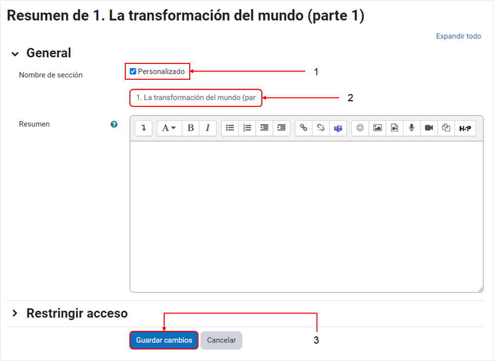Image resolution: width=494 pixels, height=361 pixels.
Task: Click the Expandir todo link
Action: [x=458, y=36]
